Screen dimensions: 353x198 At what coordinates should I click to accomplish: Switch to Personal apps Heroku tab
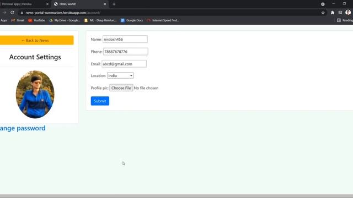pos(24,4)
